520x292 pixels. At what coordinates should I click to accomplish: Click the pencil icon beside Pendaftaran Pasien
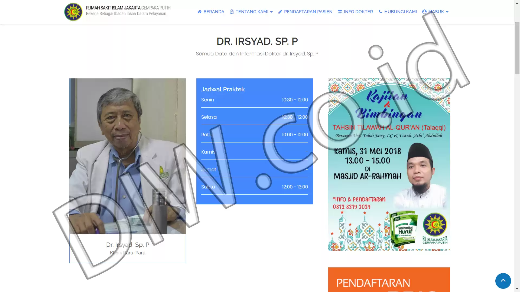[x=280, y=12]
